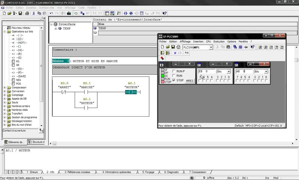299x180 pixels.
Task: Undo the last action in the LAD editor
Action: coord(51,13)
